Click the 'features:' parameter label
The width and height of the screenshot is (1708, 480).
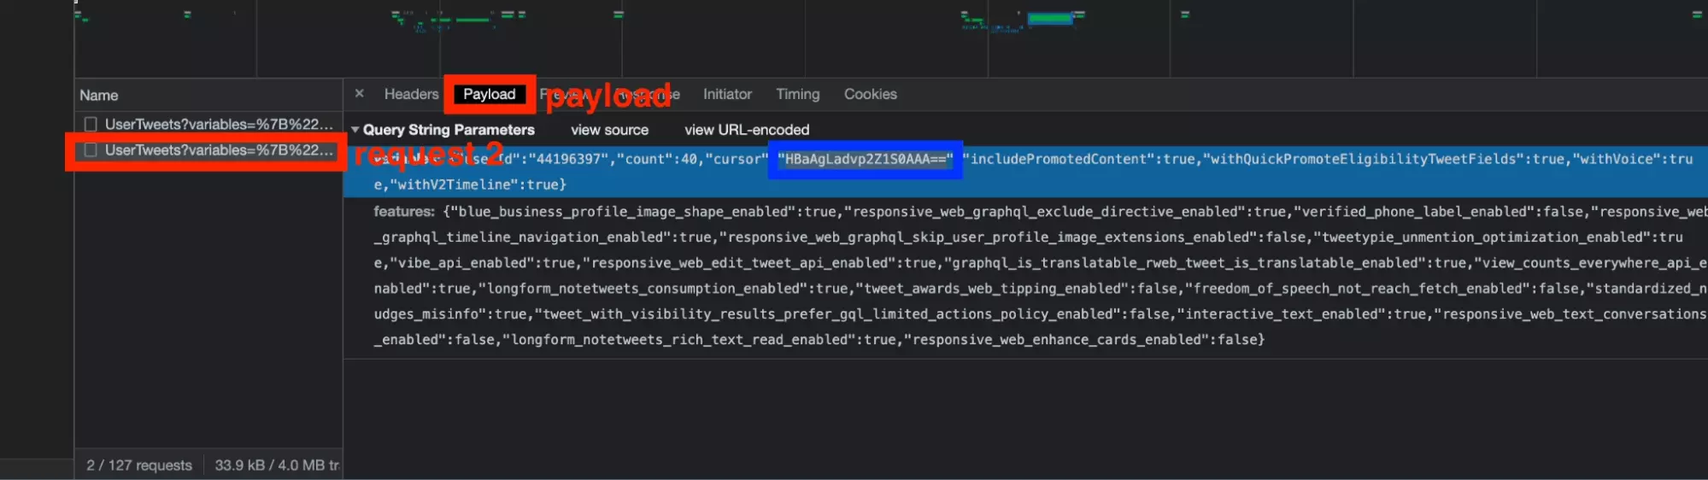(x=404, y=212)
